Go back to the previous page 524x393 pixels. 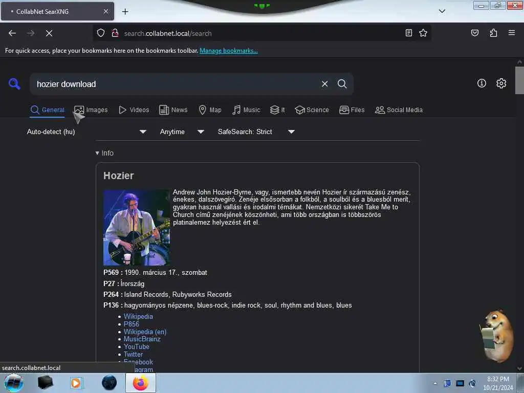(12, 33)
